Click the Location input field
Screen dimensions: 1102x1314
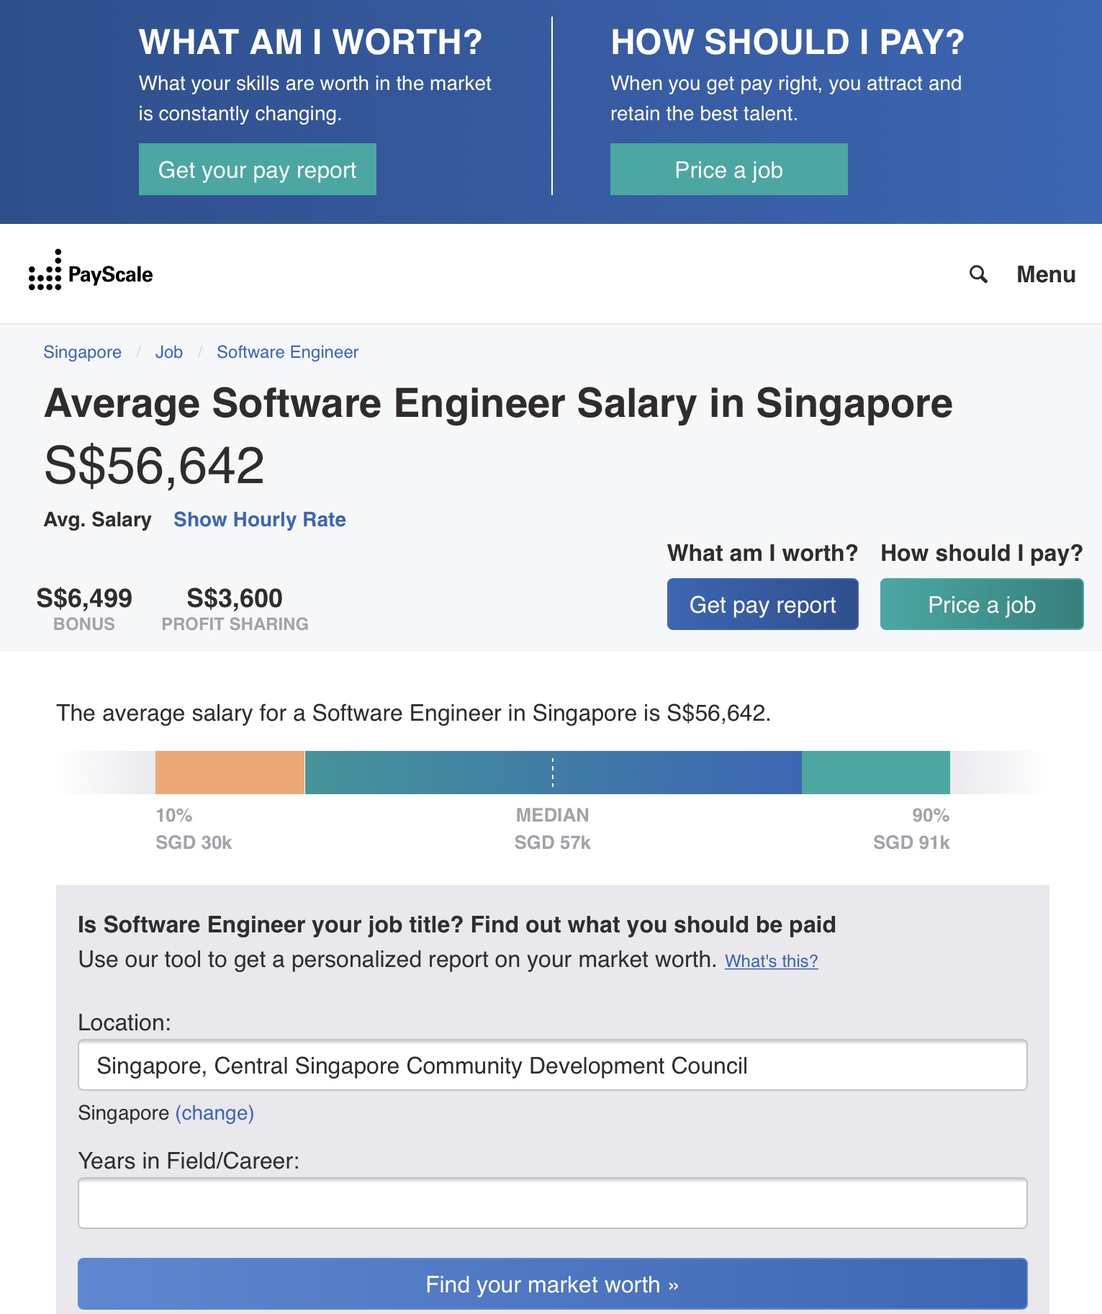point(552,1065)
